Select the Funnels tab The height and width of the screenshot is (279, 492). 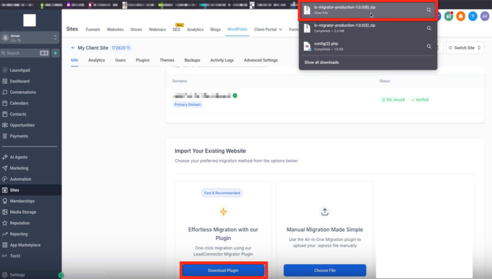(93, 29)
